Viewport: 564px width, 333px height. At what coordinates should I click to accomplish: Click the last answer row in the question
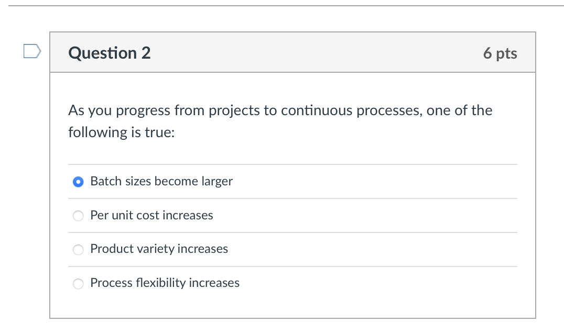[x=293, y=283]
